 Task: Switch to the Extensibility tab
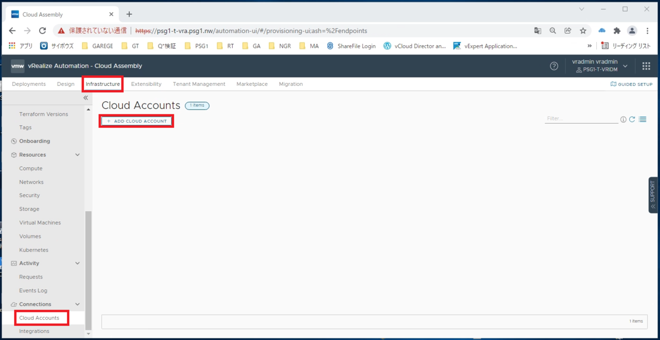pyautogui.click(x=146, y=84)
